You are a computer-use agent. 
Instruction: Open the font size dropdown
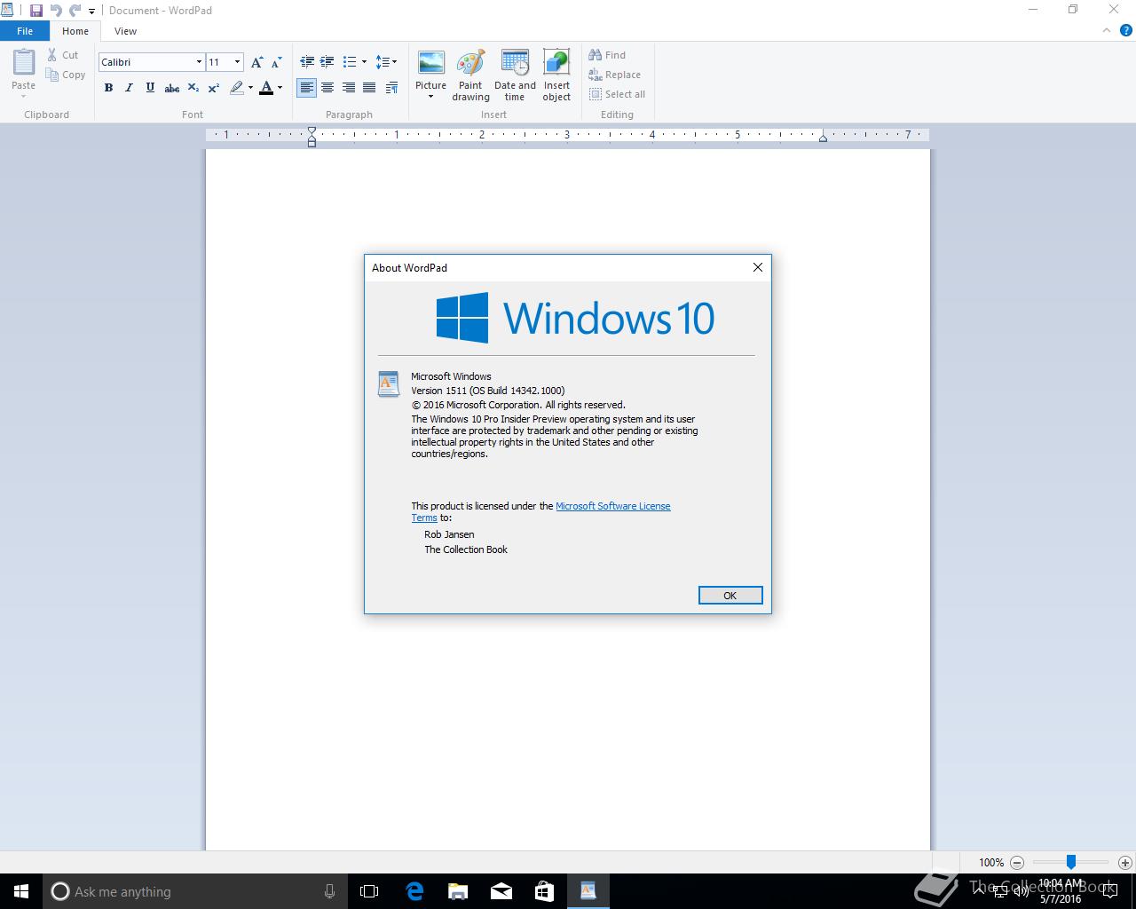[x=237, y=62]
